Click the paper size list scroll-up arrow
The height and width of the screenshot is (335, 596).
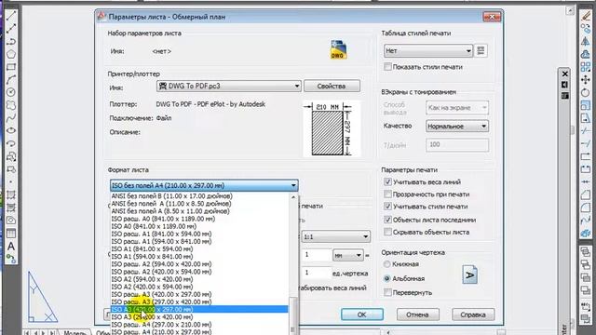tap(293, 197)
